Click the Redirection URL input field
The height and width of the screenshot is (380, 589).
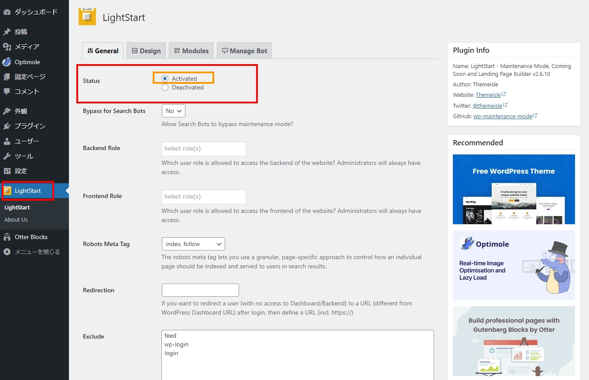pos(200,290)
